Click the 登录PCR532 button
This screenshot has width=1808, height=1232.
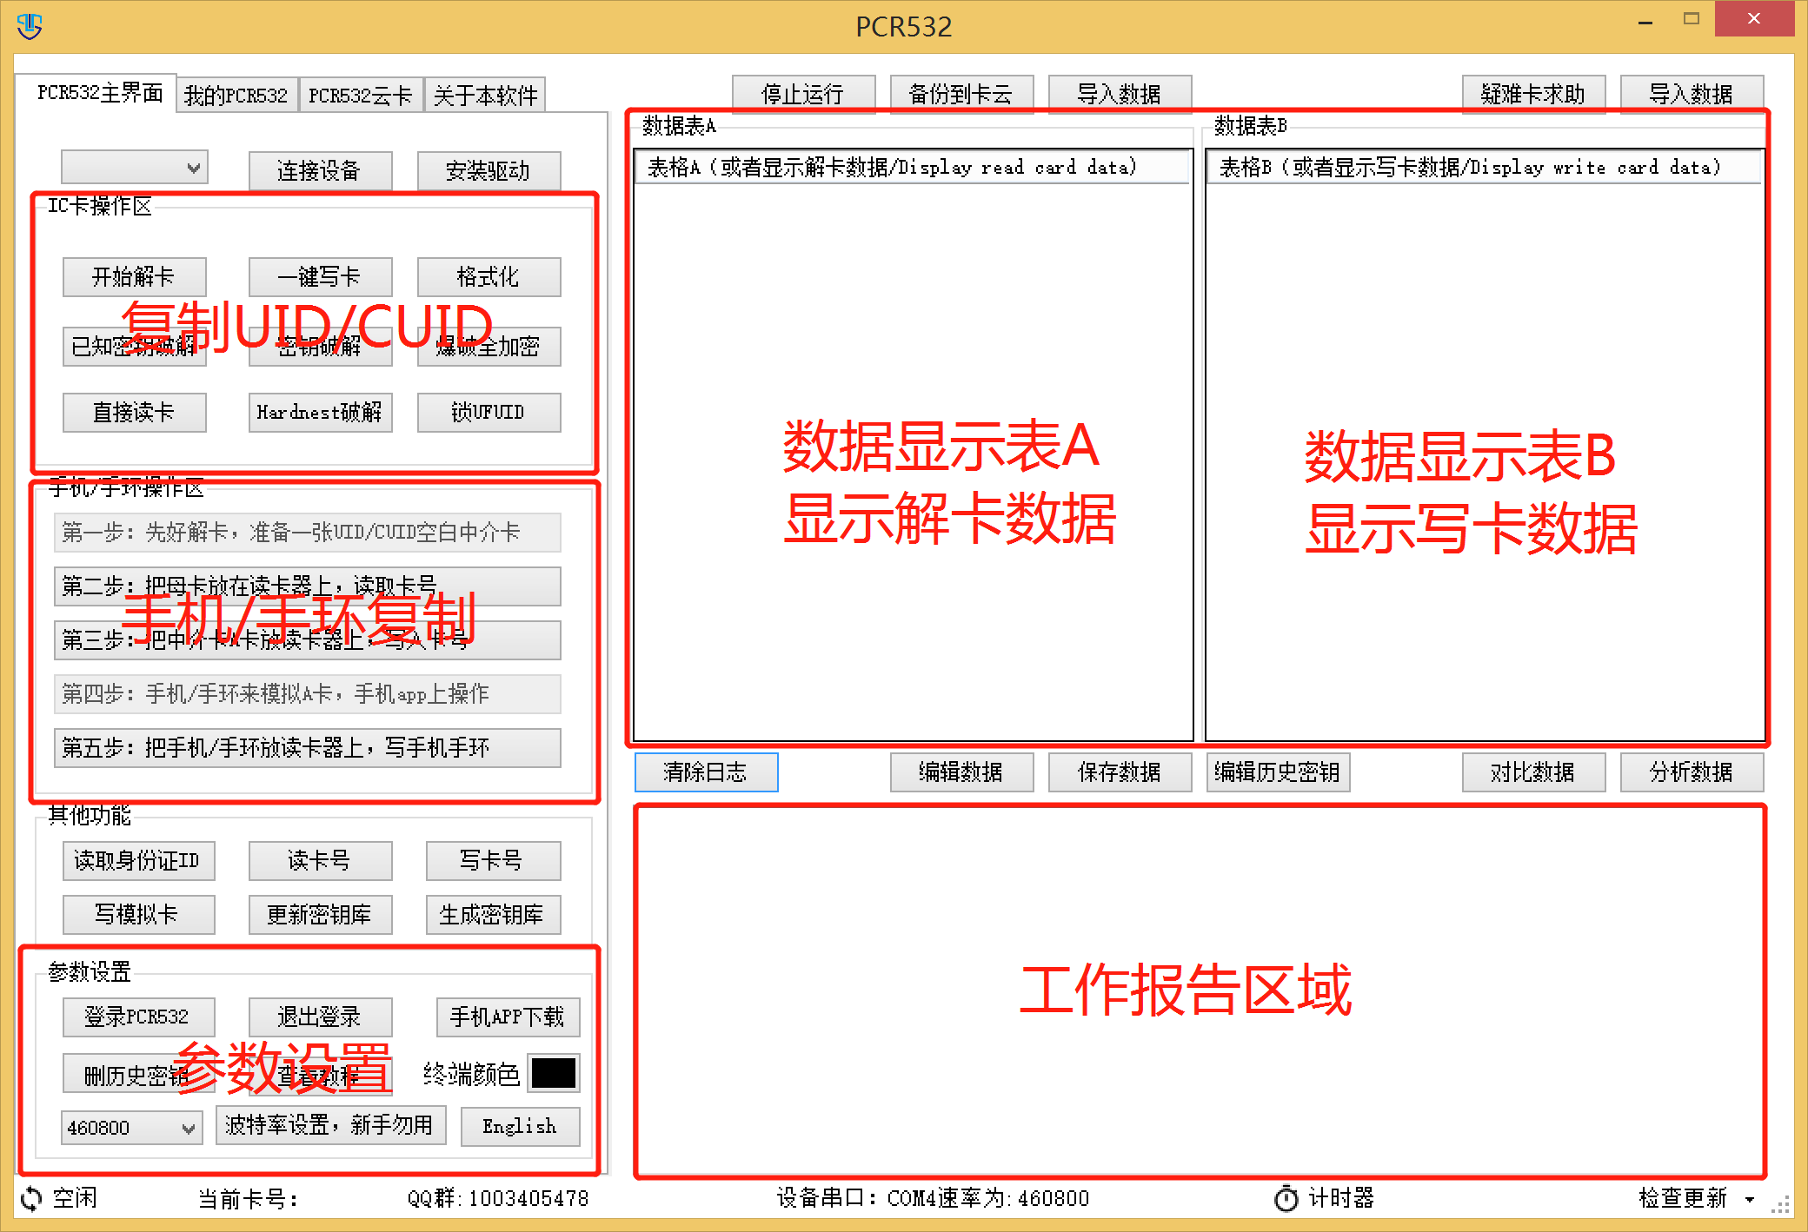pyautogui.click(x=138, y=1017)
